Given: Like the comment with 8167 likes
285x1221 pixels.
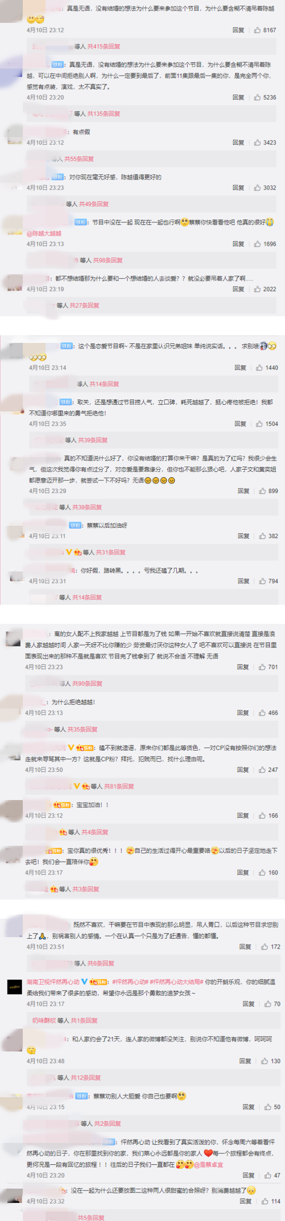Looking at the screenshot, I should (257, 30).
